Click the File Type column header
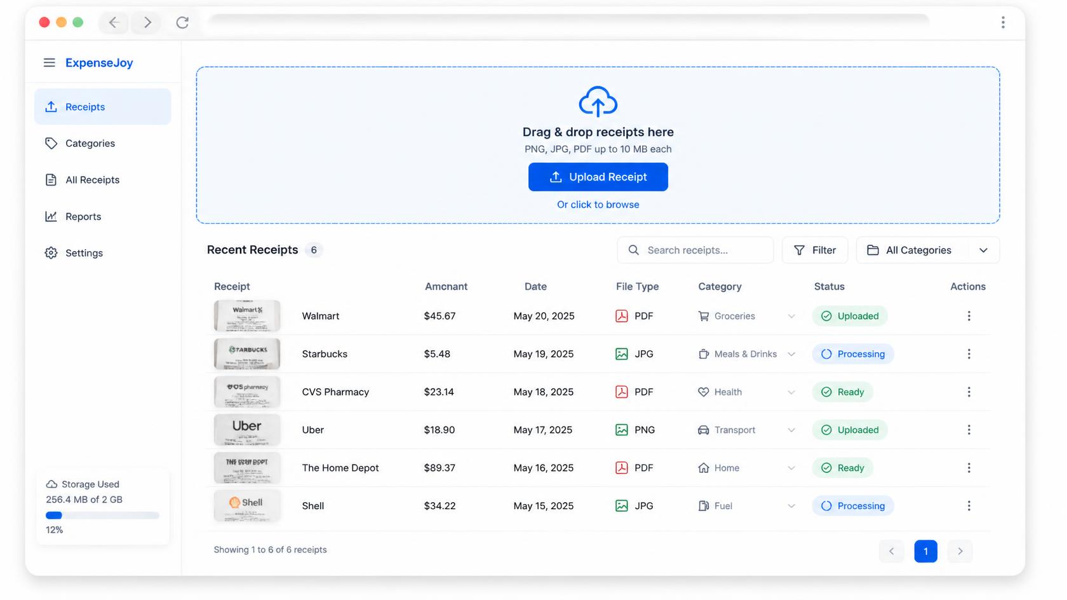 coord(637,287)
